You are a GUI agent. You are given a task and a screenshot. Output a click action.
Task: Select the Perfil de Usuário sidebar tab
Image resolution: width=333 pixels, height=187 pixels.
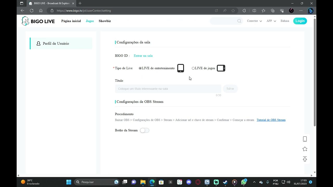click(61, 43)
